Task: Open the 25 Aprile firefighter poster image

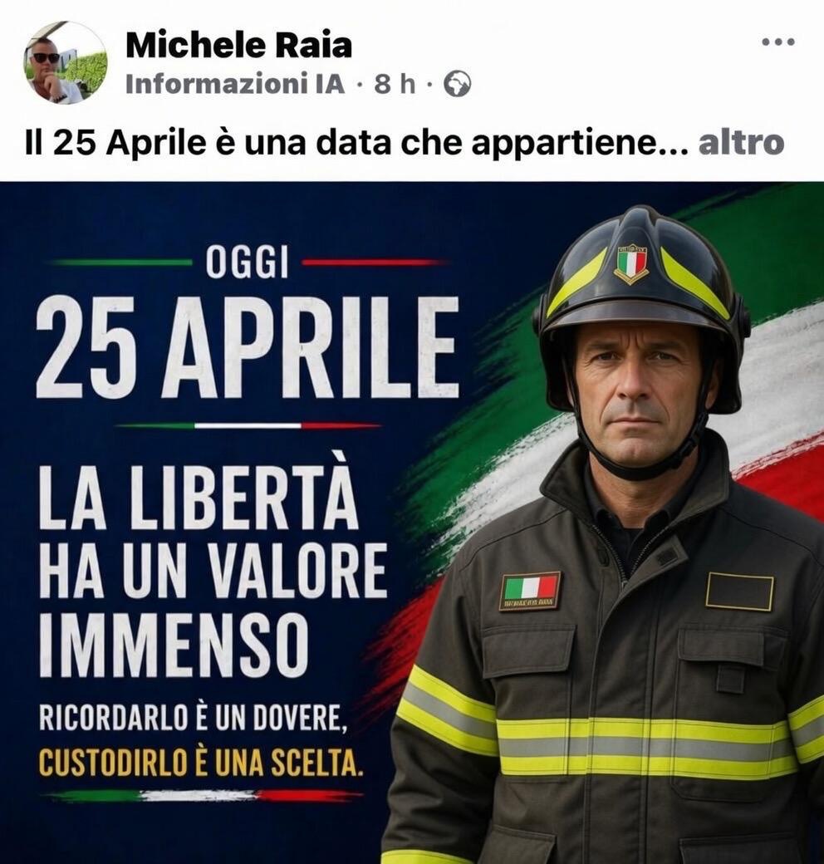Action: [412, 523]
